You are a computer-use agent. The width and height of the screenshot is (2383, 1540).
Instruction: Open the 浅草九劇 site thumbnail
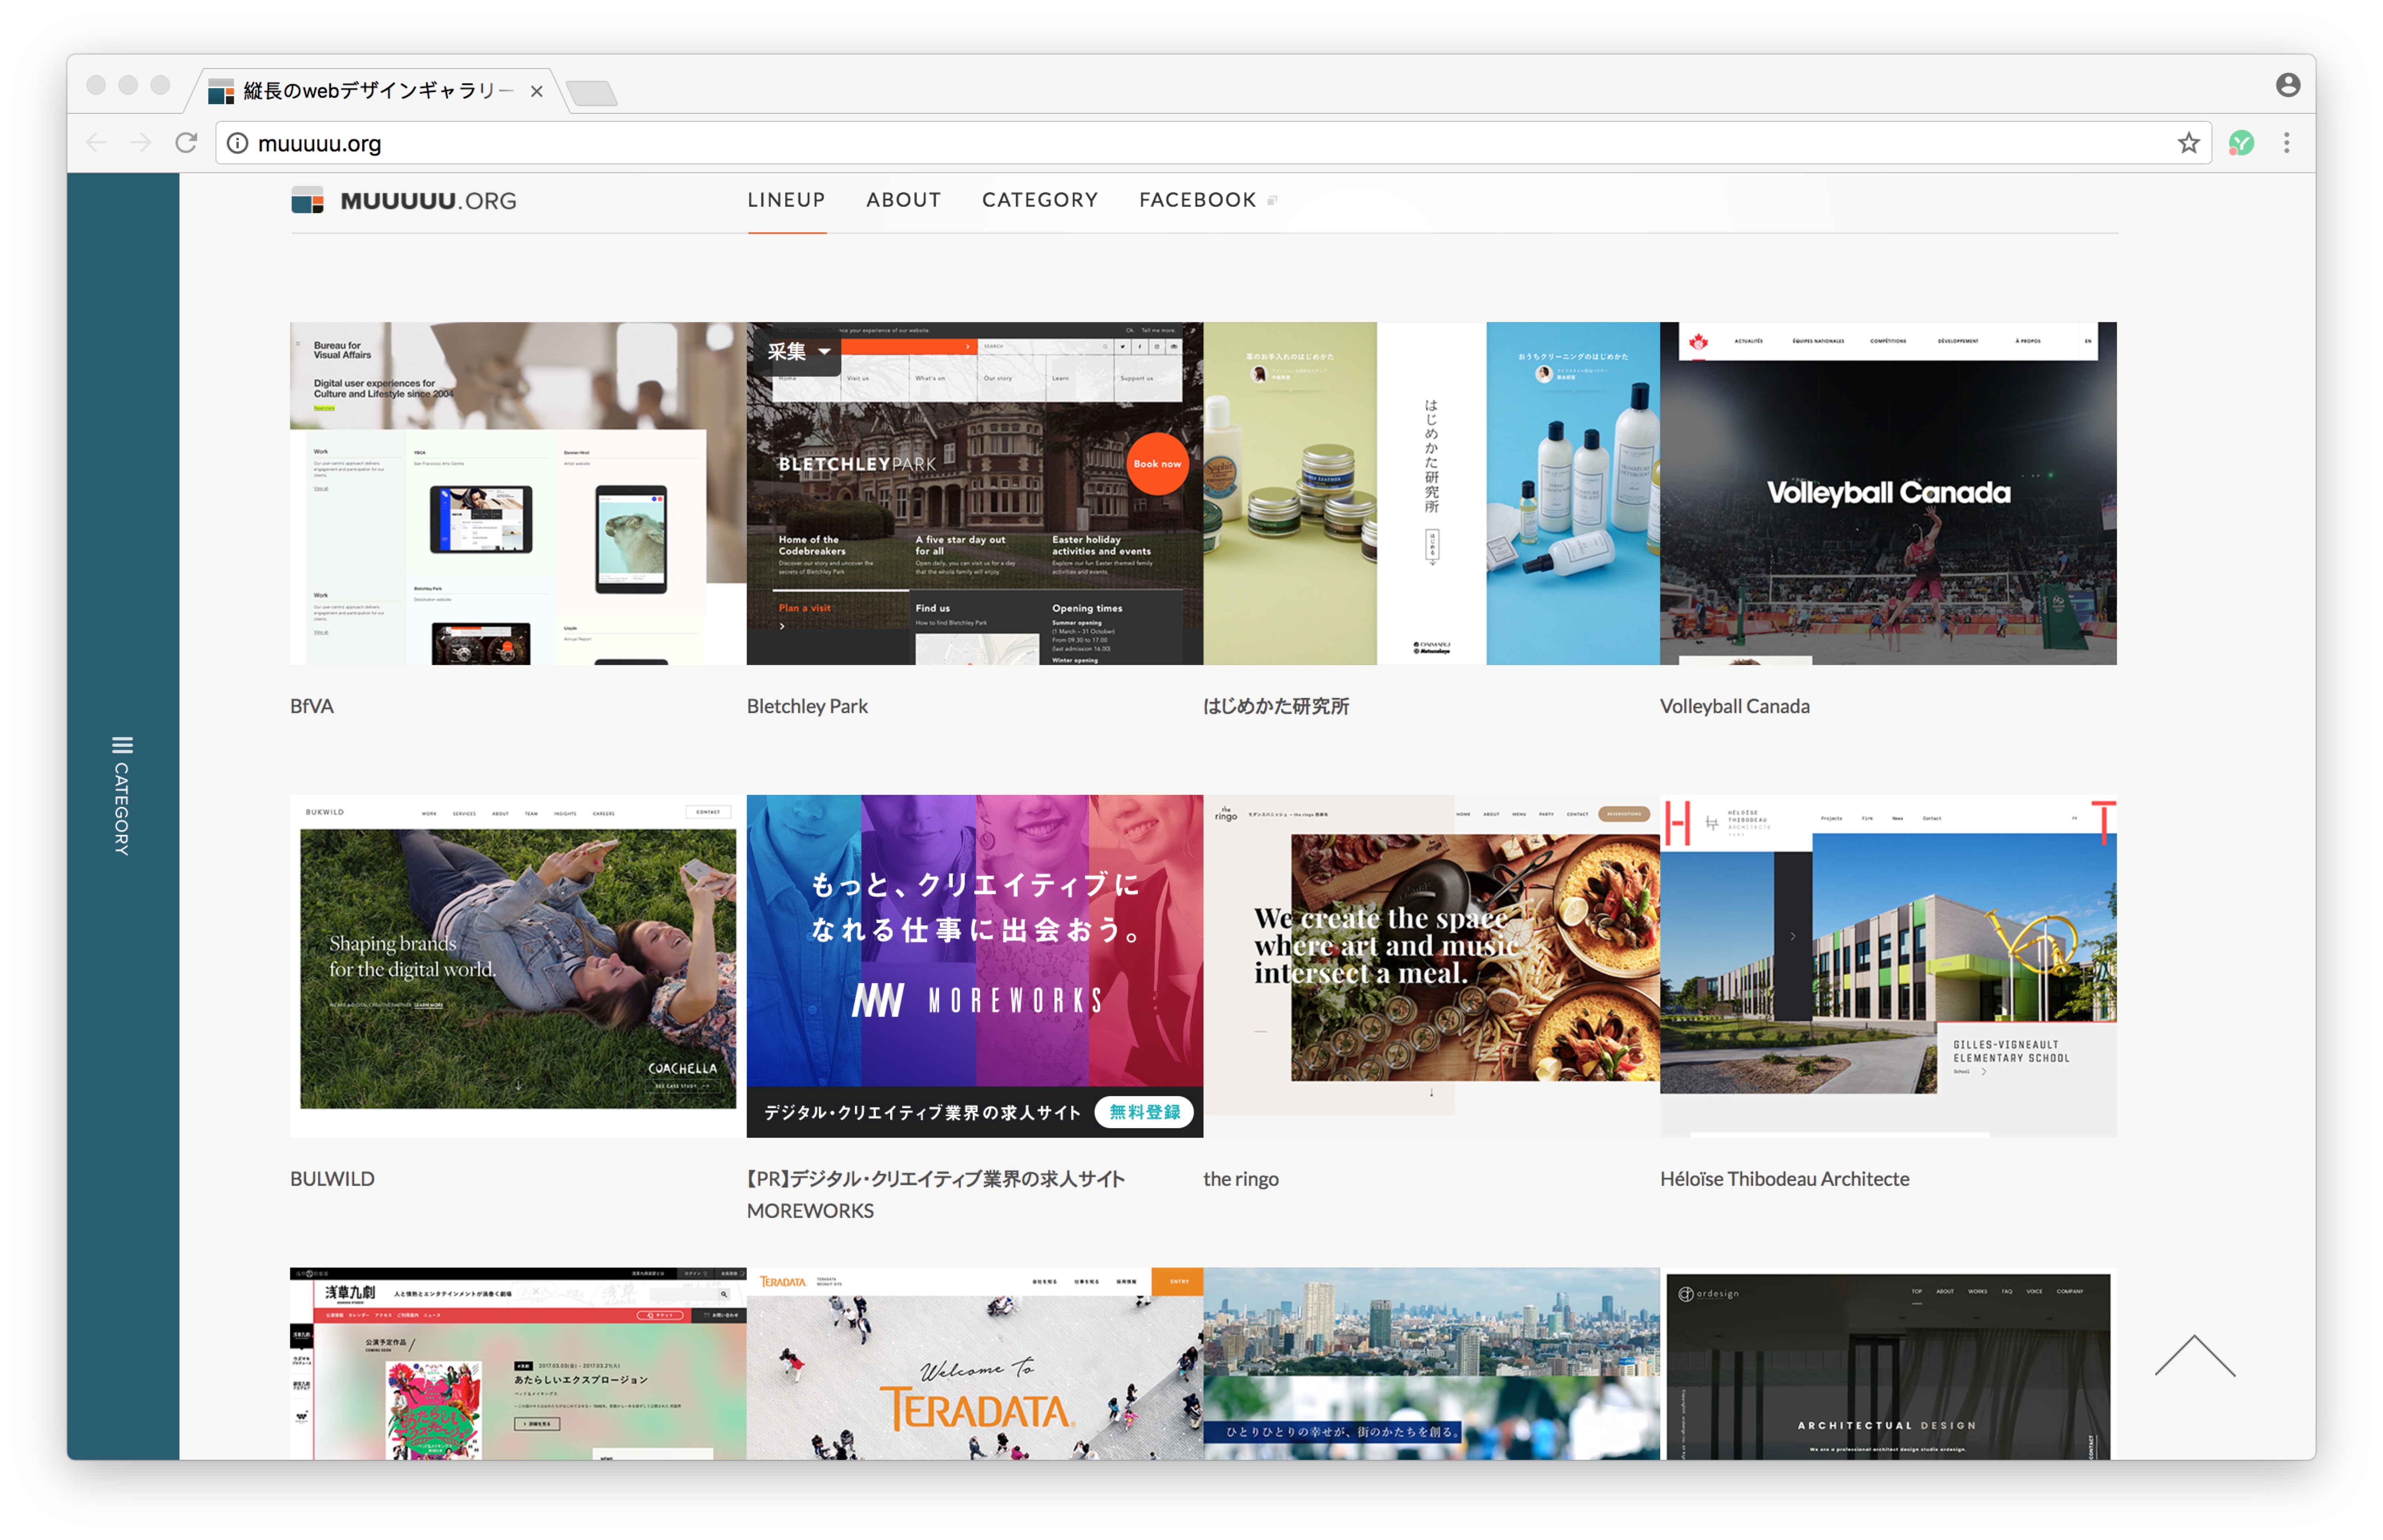pos(518,1364)
